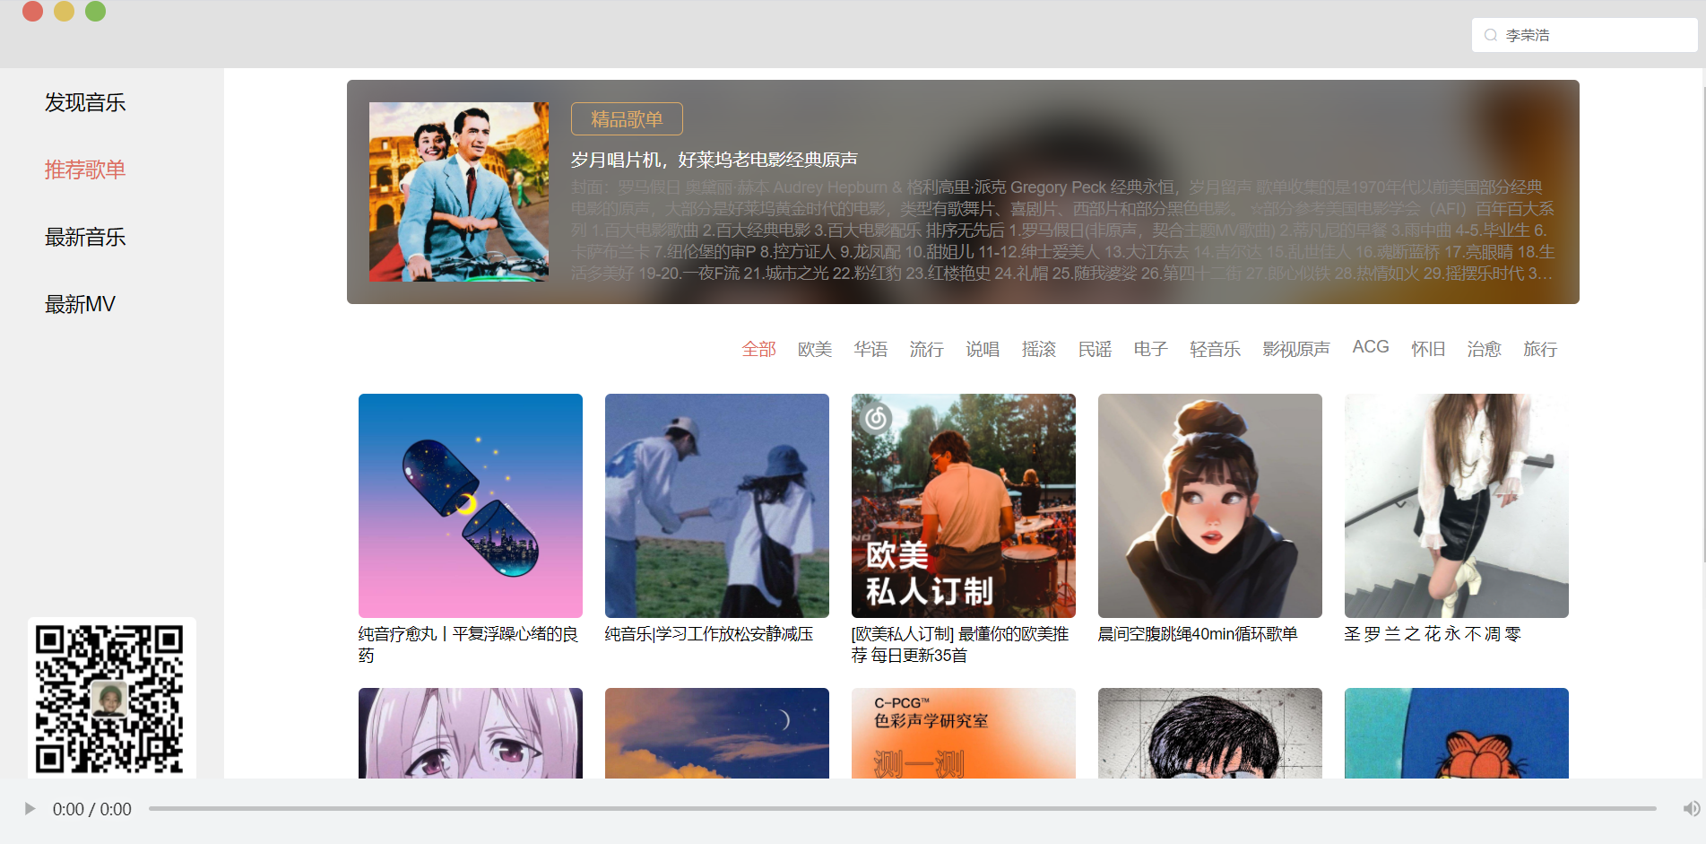Filter playlists by 怀旧
This screenshot has height=844, width=1706.
[1428, 349]
